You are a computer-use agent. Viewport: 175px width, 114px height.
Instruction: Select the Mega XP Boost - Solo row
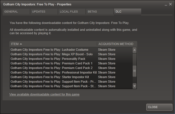click(x=71, y=54)
